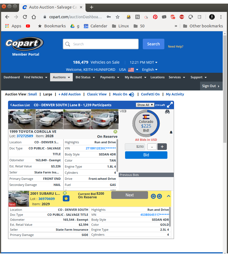
Task: Go to next upcoming lot arrow
Action: coord(159,196)
